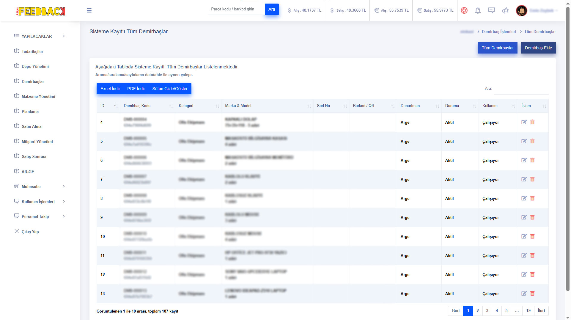The width and height of the screenshot is (571, 320).
Task: Delete the demirbaş row with ID 7
Action: [x=532, y=179]
